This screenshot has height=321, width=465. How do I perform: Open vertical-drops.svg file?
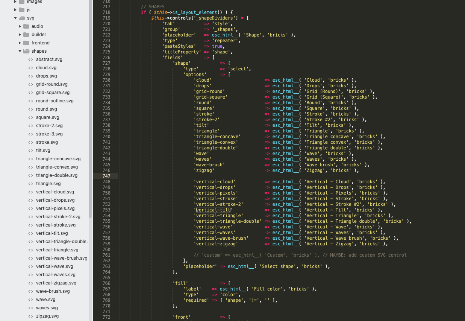coord(55,200)
